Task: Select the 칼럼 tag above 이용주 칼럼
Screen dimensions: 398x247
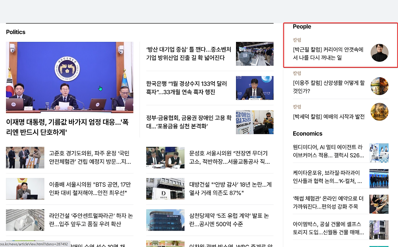Action: pyautogui.click(x=297, y=73)
